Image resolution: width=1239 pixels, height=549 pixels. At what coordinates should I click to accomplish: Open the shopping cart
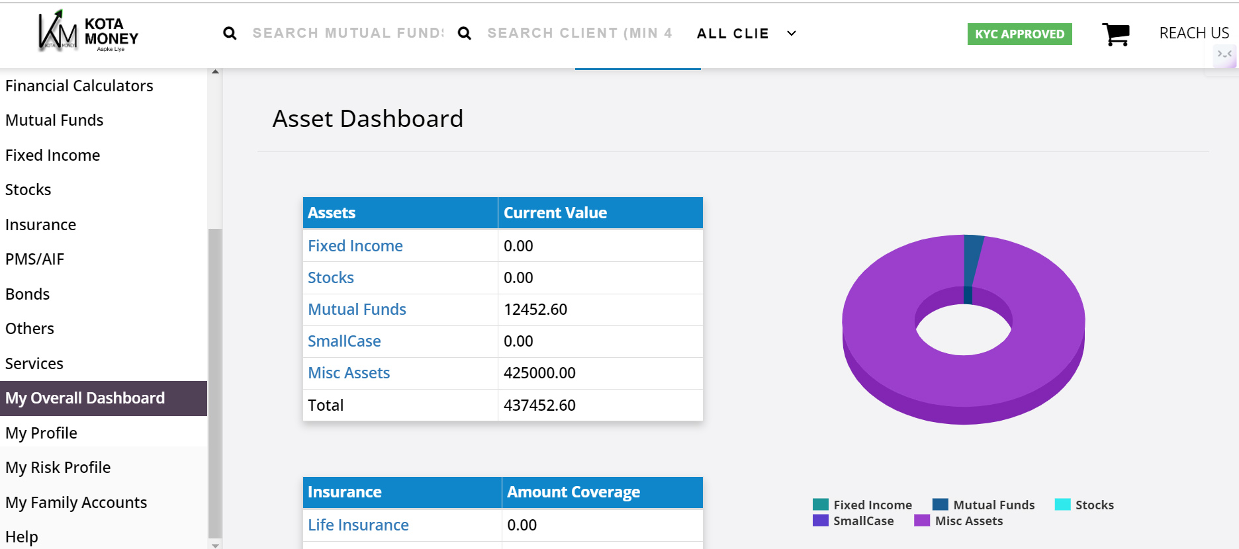pos(1115,34)
